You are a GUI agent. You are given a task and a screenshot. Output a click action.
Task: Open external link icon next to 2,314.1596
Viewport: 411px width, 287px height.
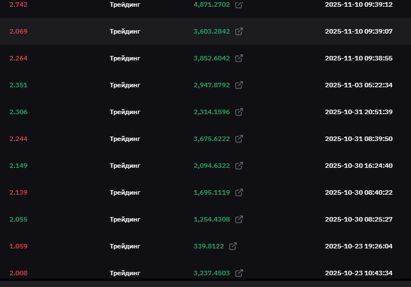tap(239, 112)
